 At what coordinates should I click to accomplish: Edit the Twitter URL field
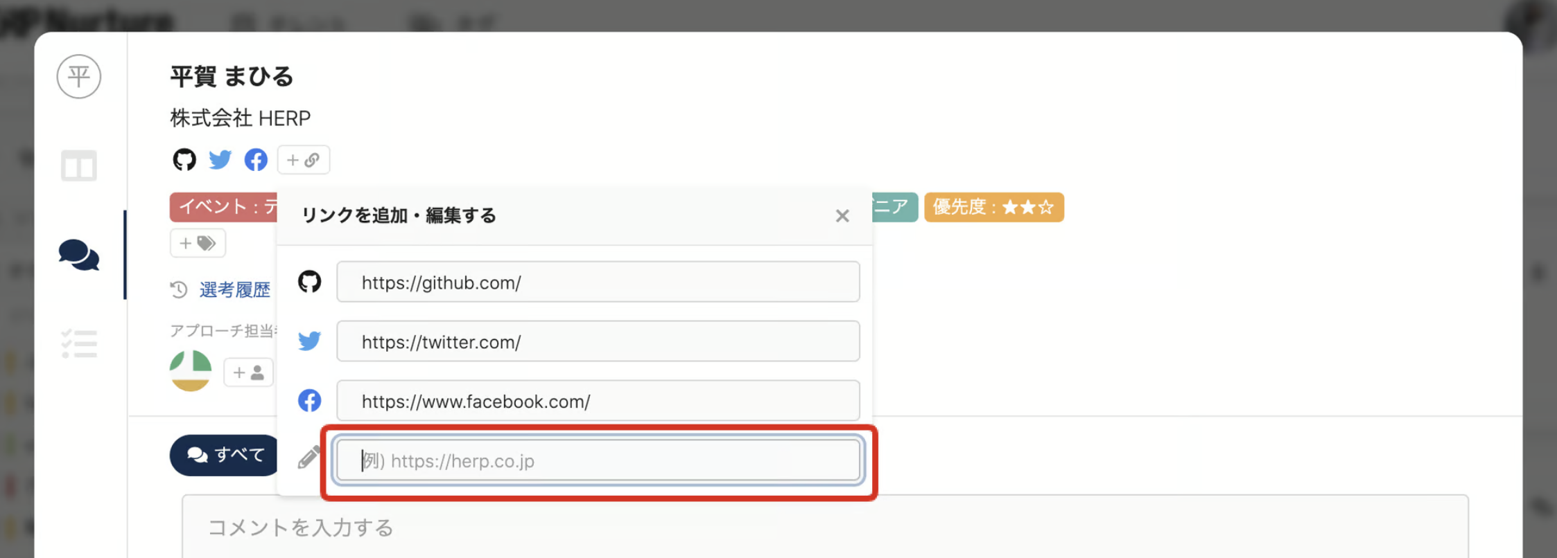coord(598,341)
